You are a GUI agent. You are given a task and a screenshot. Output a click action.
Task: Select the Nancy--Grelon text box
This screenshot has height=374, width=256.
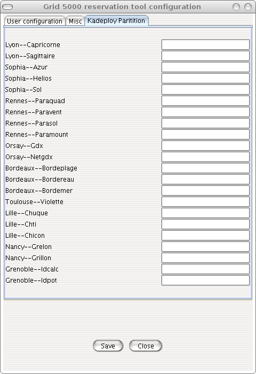coord(205,246)
